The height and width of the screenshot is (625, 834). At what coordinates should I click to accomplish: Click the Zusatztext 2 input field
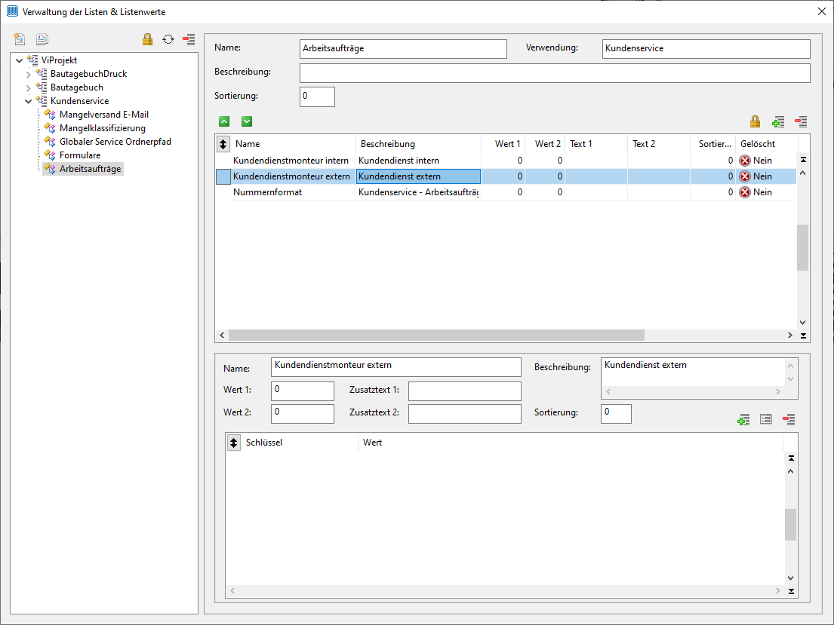464,413
